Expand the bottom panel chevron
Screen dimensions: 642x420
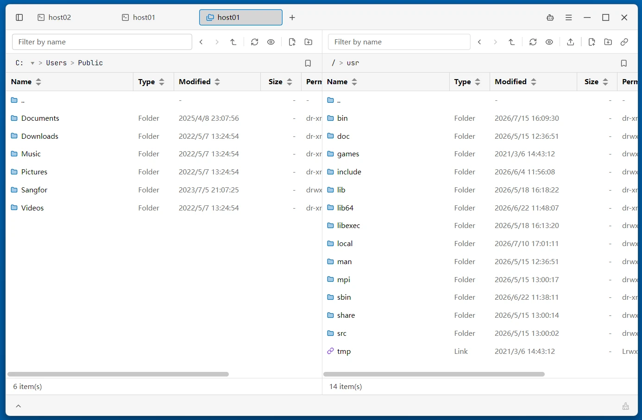coord(19,406)
